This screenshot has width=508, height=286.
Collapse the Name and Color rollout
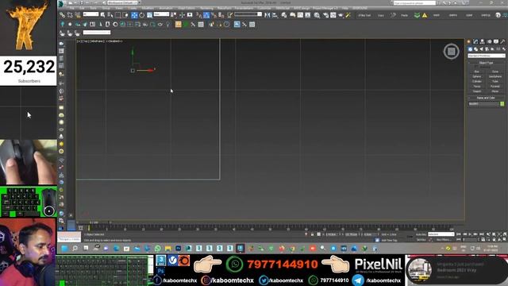point(486,98)
